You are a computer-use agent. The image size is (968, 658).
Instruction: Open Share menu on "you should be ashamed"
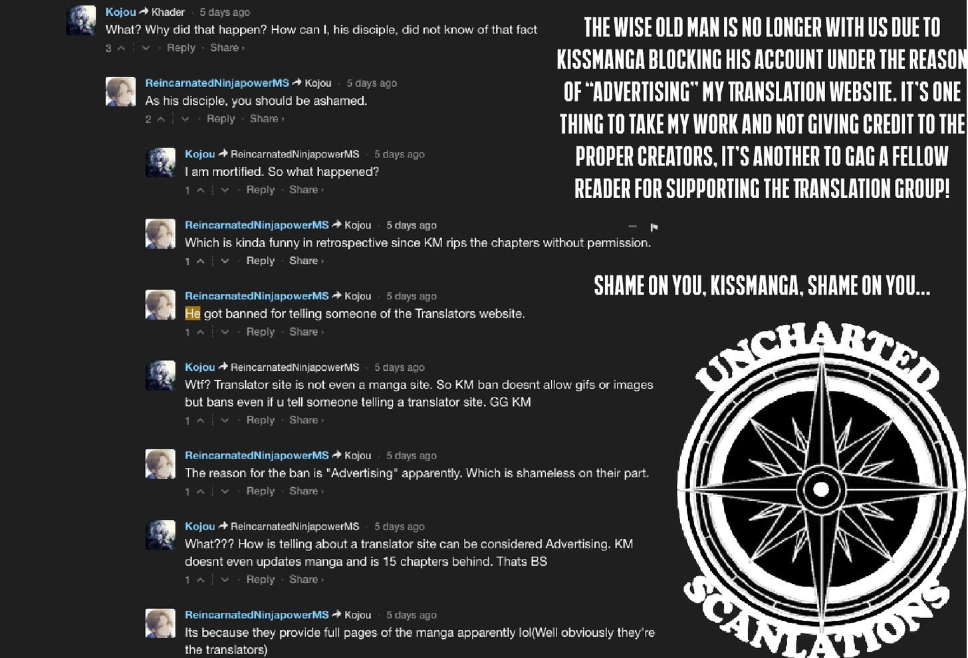267,119
